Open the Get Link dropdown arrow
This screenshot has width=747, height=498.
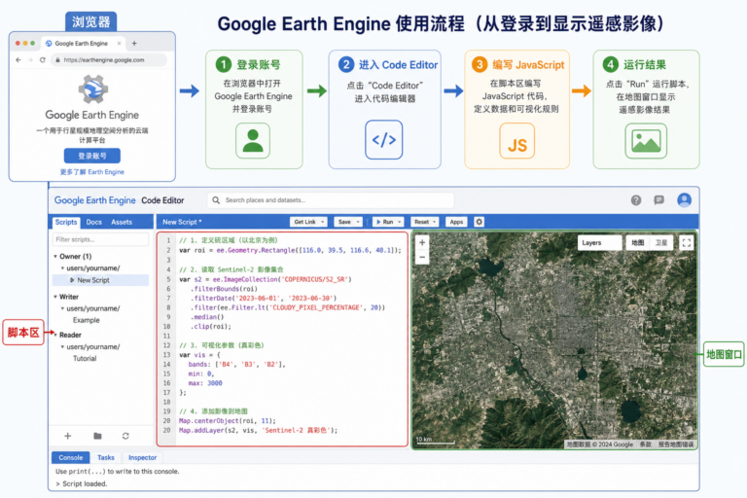pyautogui.click(x=323, y=222)
